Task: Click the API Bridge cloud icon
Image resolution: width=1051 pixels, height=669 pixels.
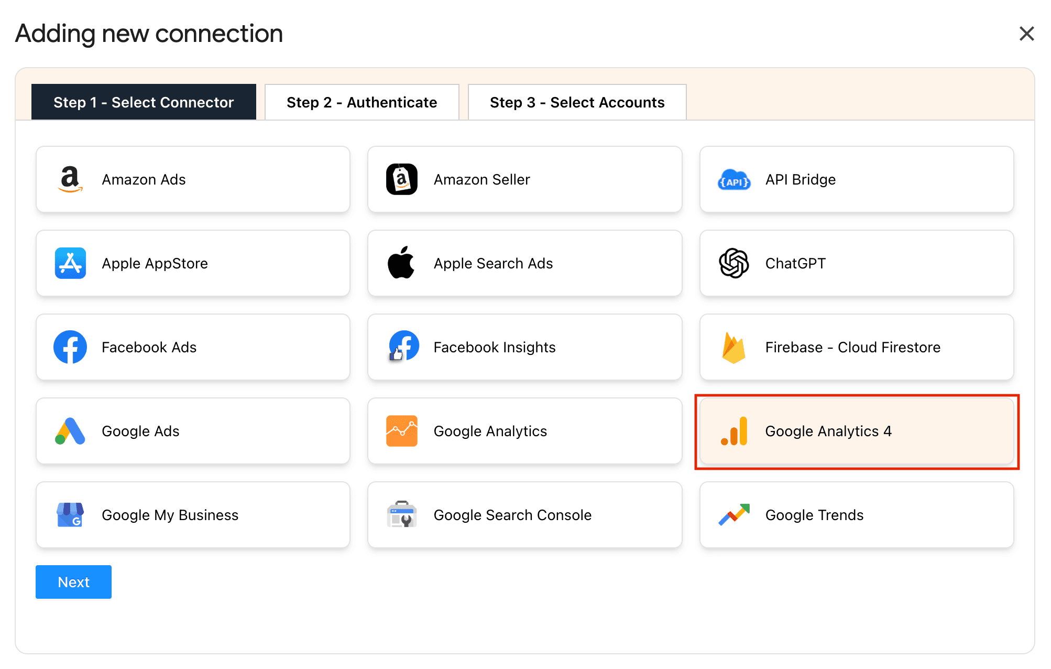Action: click(733, 180)
